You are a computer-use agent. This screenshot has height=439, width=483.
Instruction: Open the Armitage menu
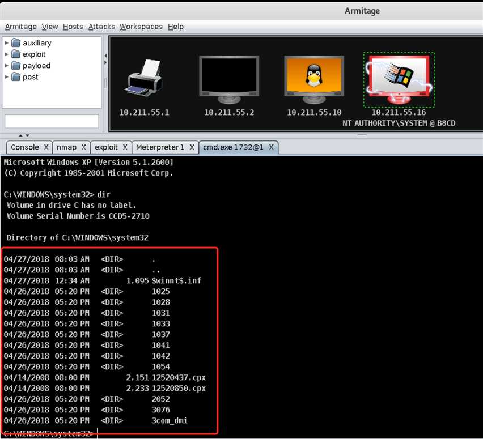[x=20, y=27]
